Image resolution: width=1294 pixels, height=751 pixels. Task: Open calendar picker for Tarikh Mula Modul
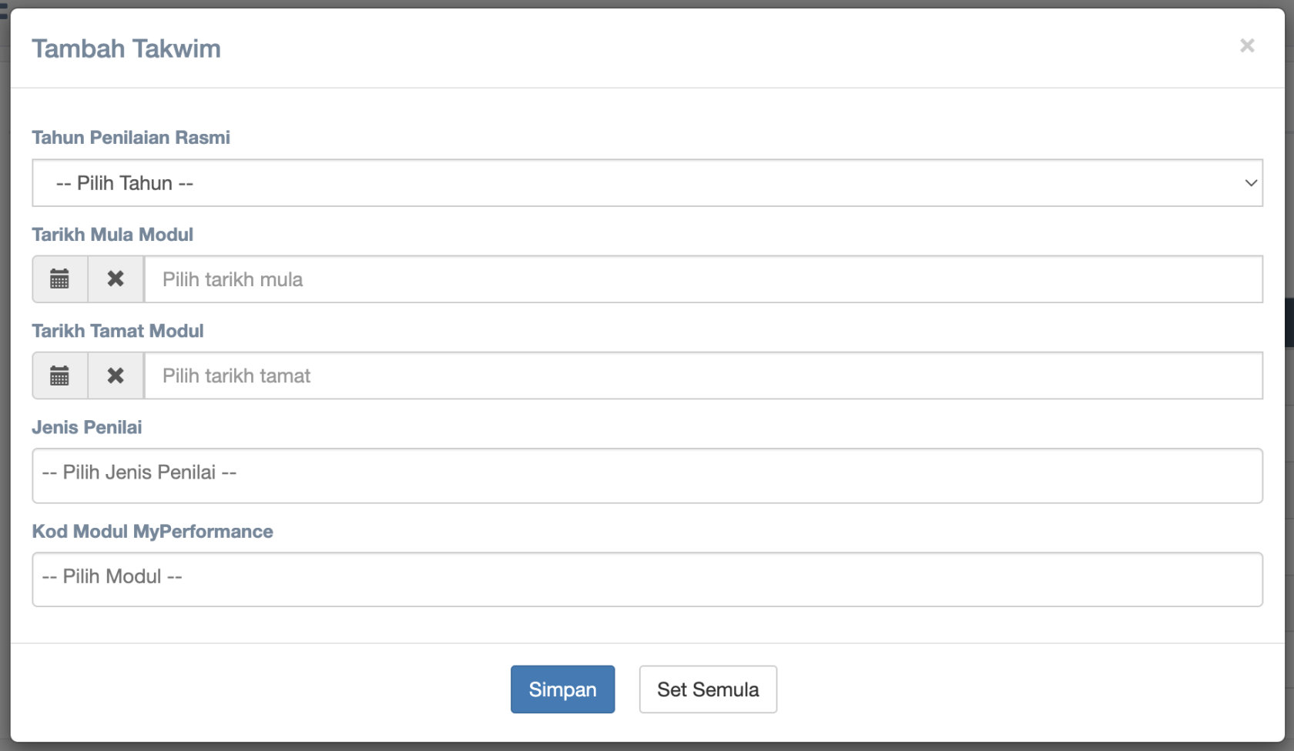pos(59,279)
